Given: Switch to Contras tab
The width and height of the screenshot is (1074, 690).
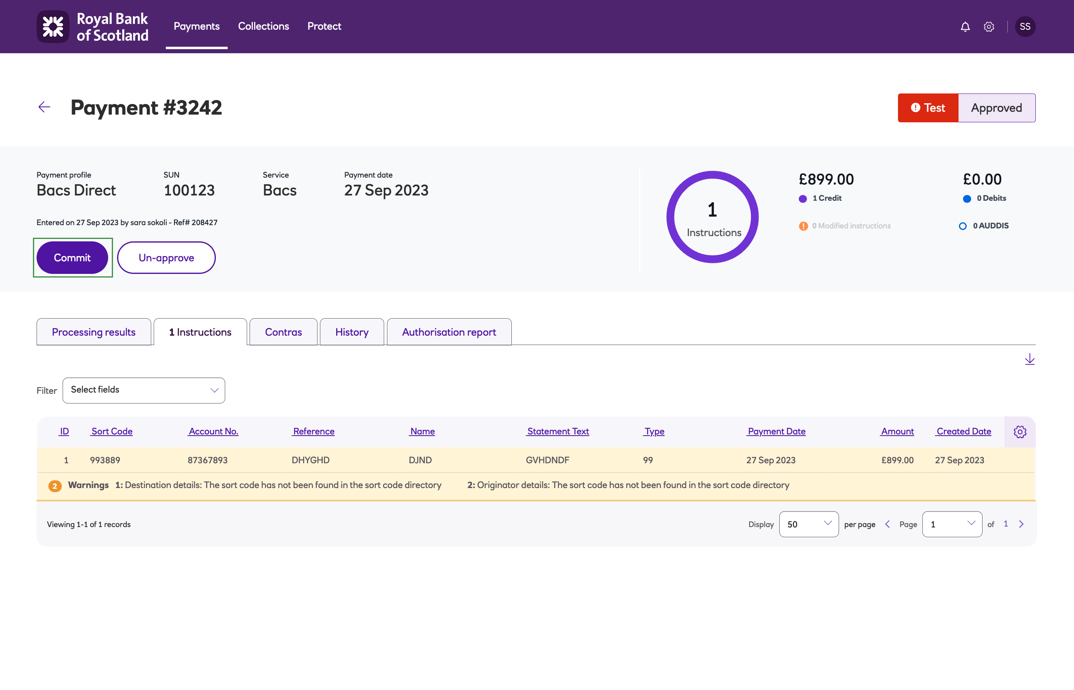Looking at the screenshot, I should (283, 332).
